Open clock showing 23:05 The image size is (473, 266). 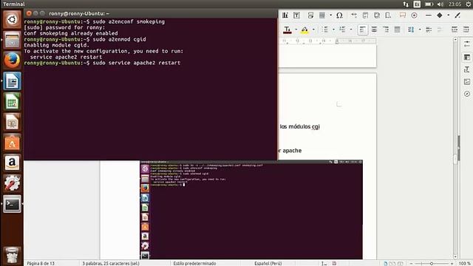coord(455,4)
